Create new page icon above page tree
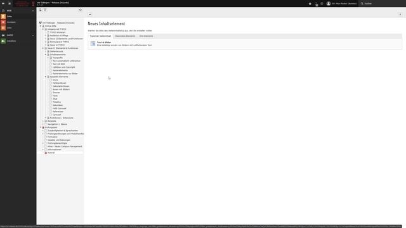The height and width of the screenshot is (228, 406). click(40, 10)
